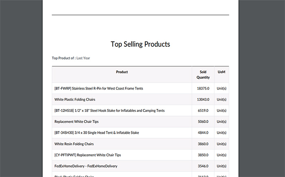Click the 3860.0 quantity cell
The width and height of the screenshot is (285, 177).
[x=203, y=144]
